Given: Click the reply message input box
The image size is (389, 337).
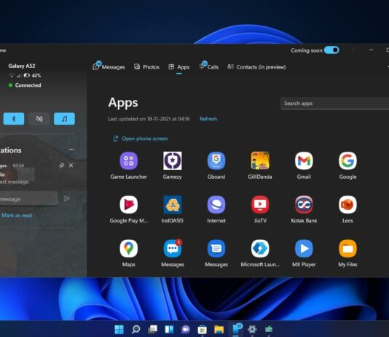Looking at the screenshot, I should pyautogui.click(x=29, y=199).
